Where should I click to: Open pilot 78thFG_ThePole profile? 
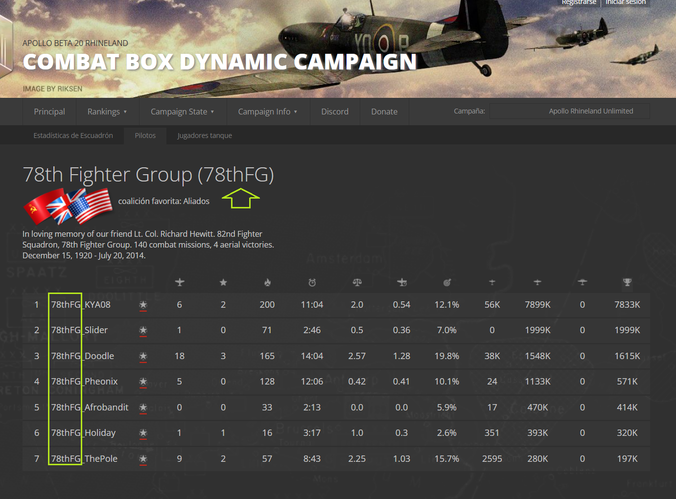[84, 458]
